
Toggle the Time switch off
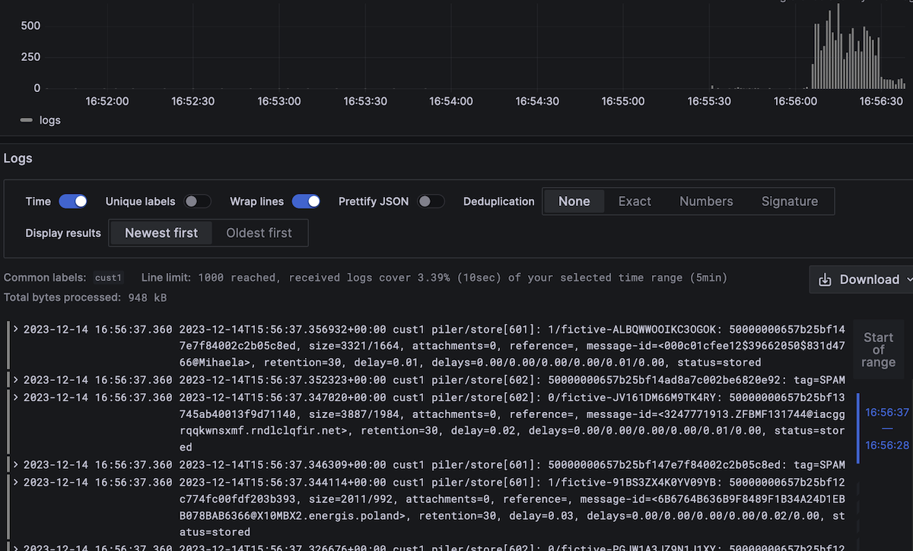73,201
